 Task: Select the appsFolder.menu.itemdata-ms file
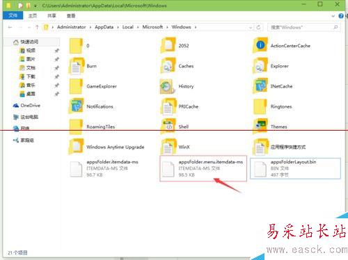[x=203, y=168]
